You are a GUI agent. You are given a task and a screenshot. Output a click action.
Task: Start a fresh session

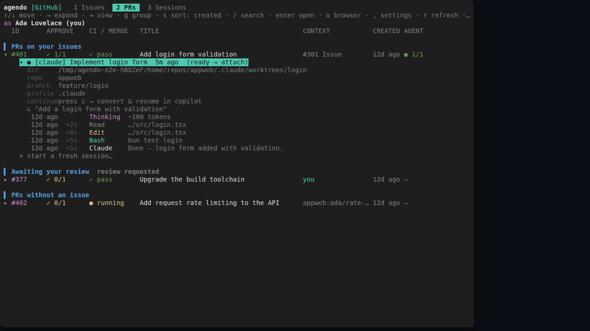(x=66, y=156)
